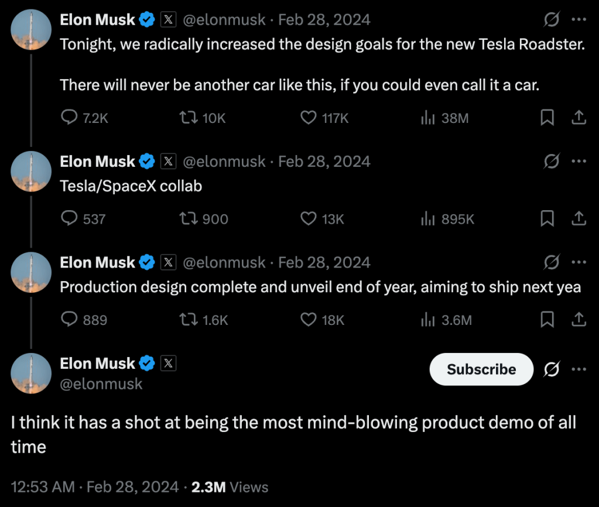
Task: Repost the 'Production design complete' tweet
Action: pyautogui.click(x=188, y=320)
